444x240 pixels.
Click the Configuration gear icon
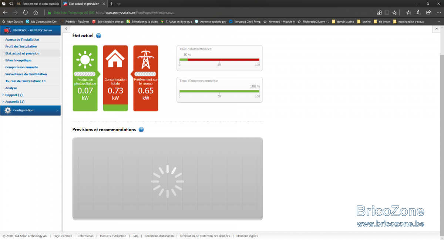coord(8,110)
